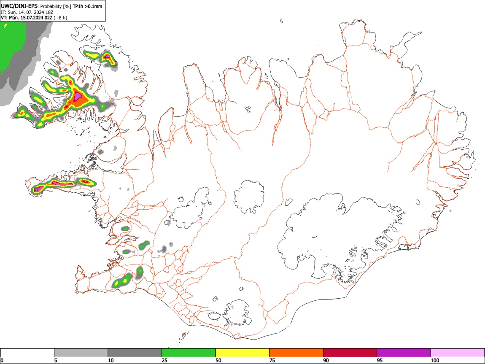Click the legend label '5'
Screen dimensions: 485x364
56,360
